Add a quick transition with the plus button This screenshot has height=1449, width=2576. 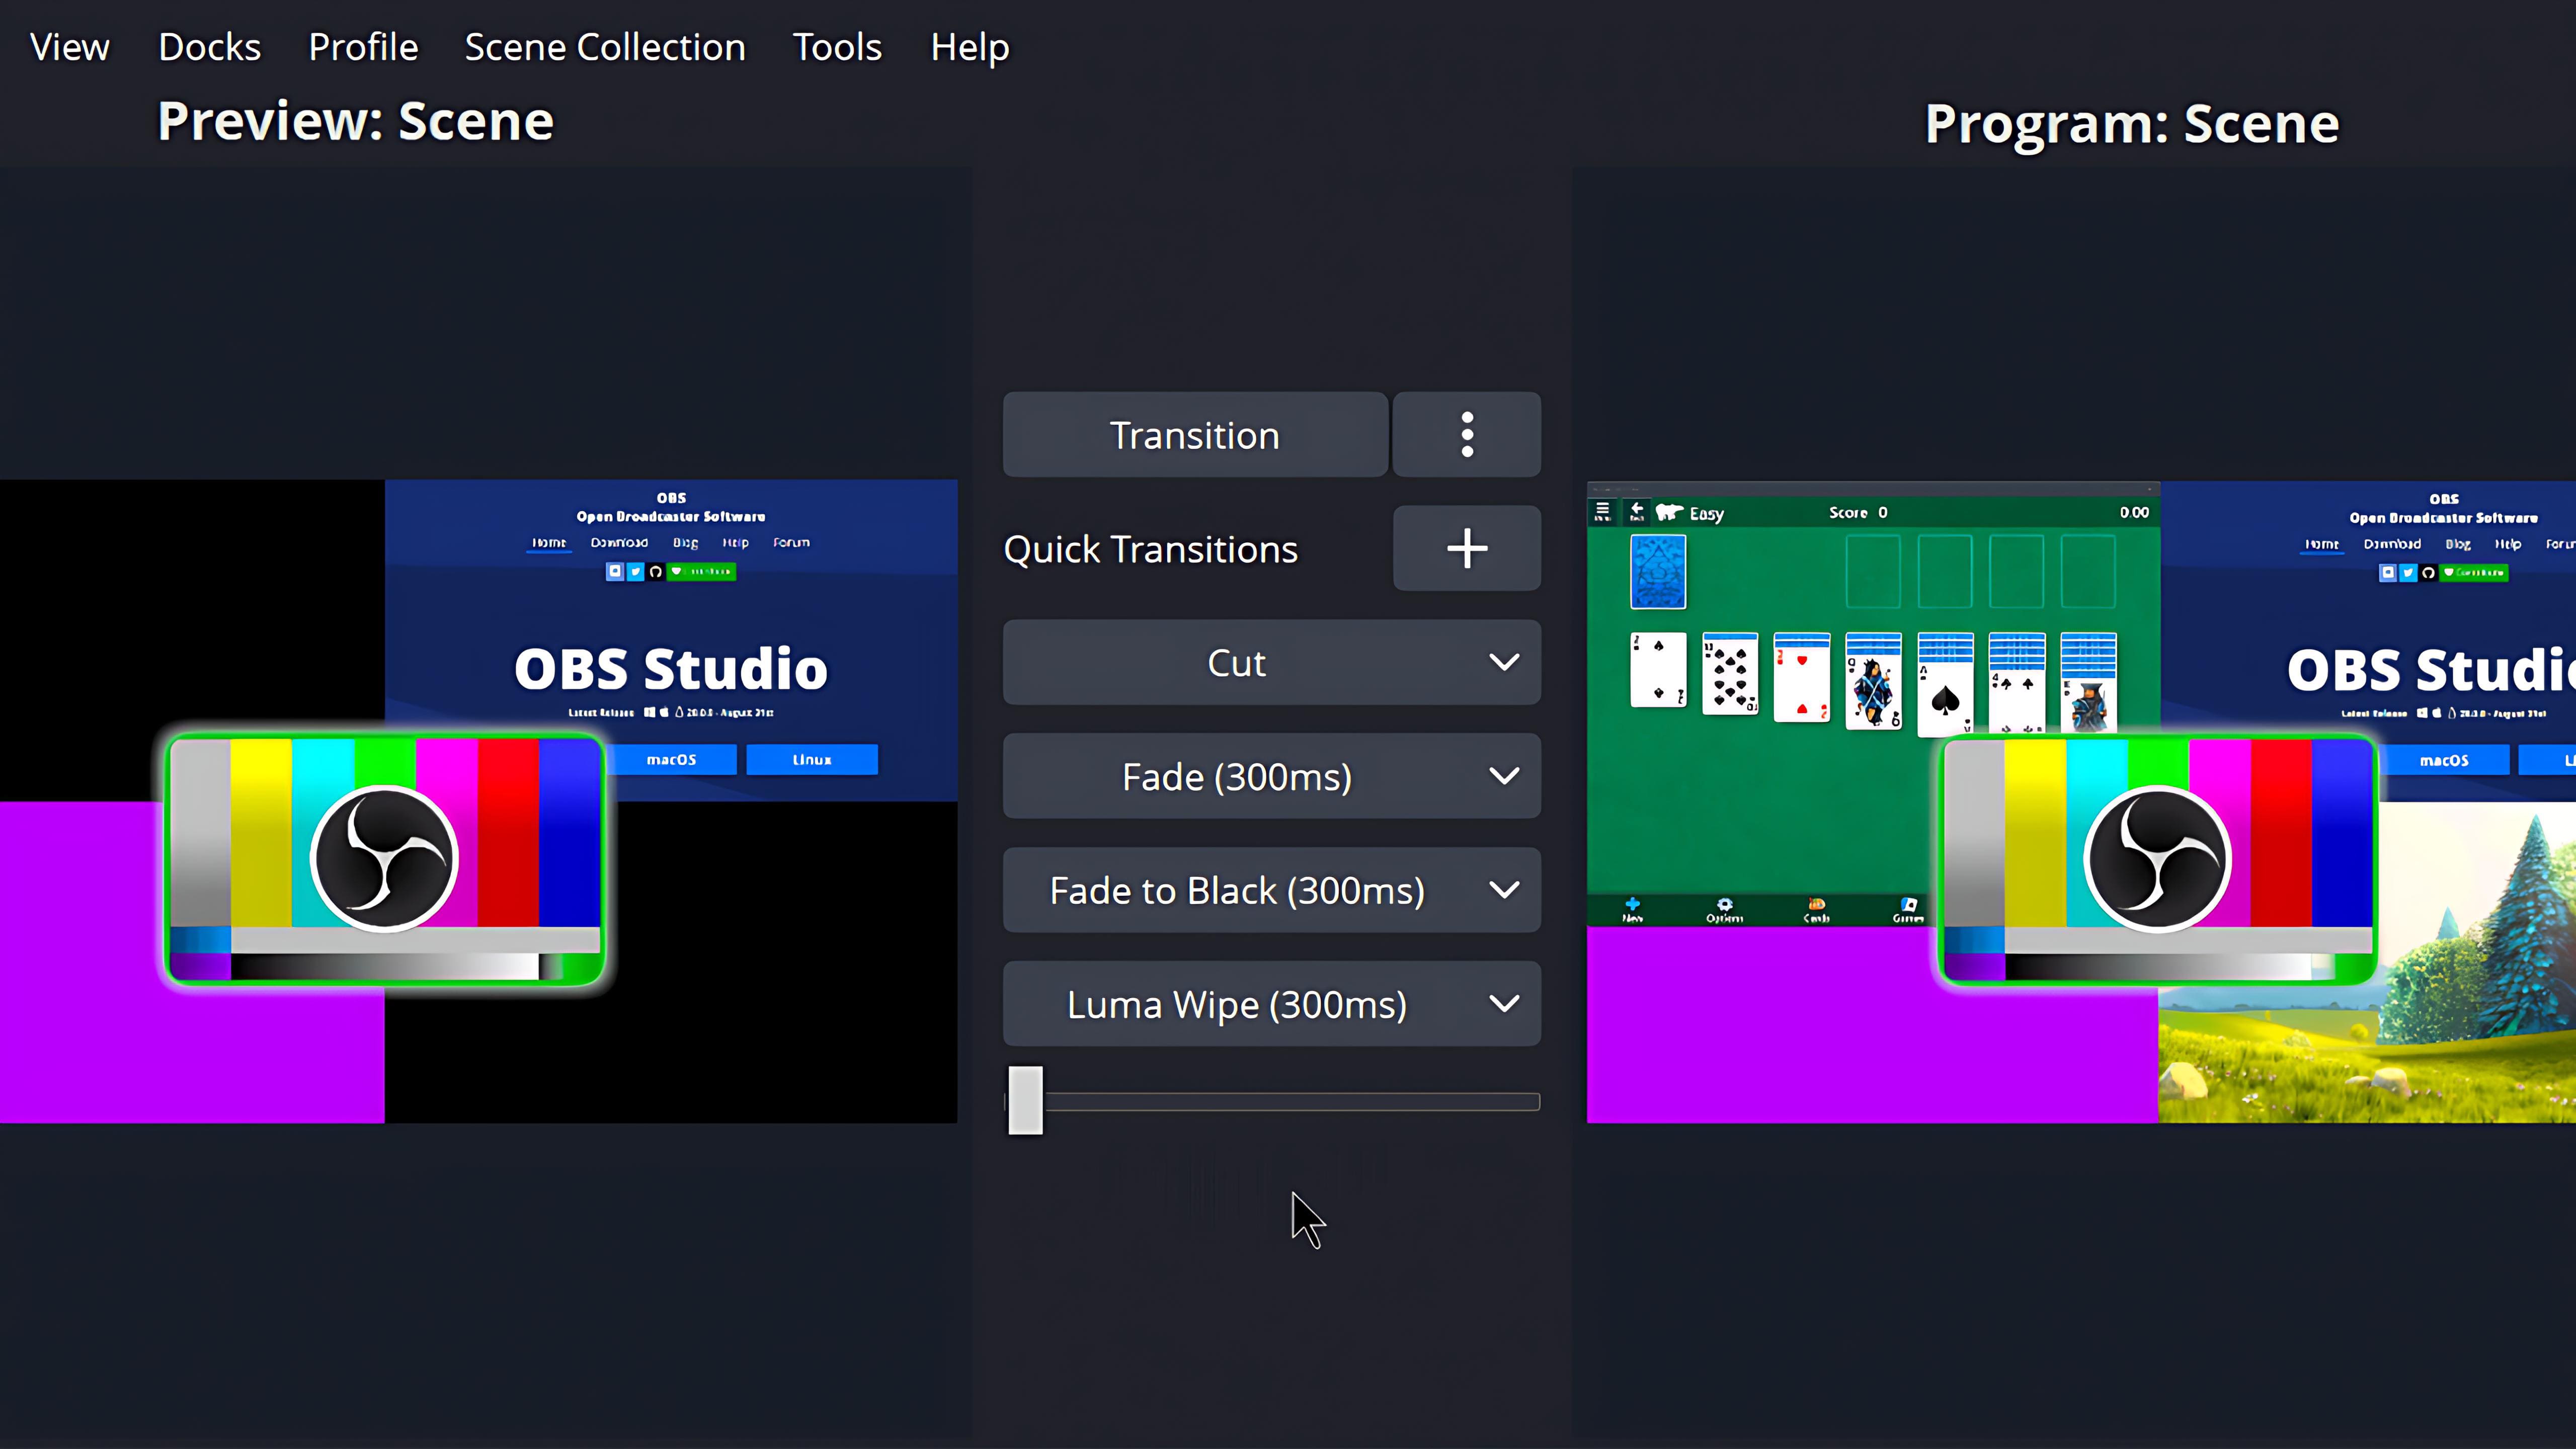(x=1467, y=548)
